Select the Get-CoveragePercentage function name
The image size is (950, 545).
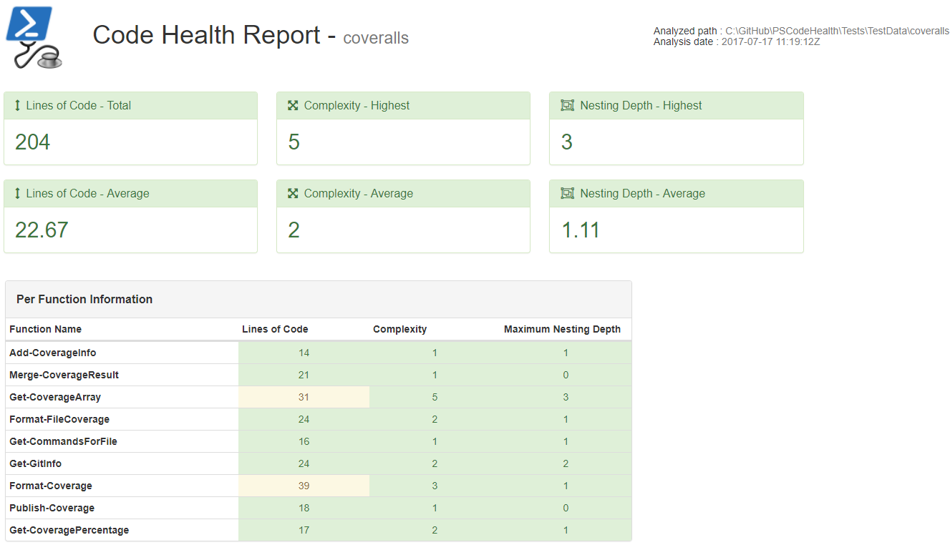click(69, 530)
